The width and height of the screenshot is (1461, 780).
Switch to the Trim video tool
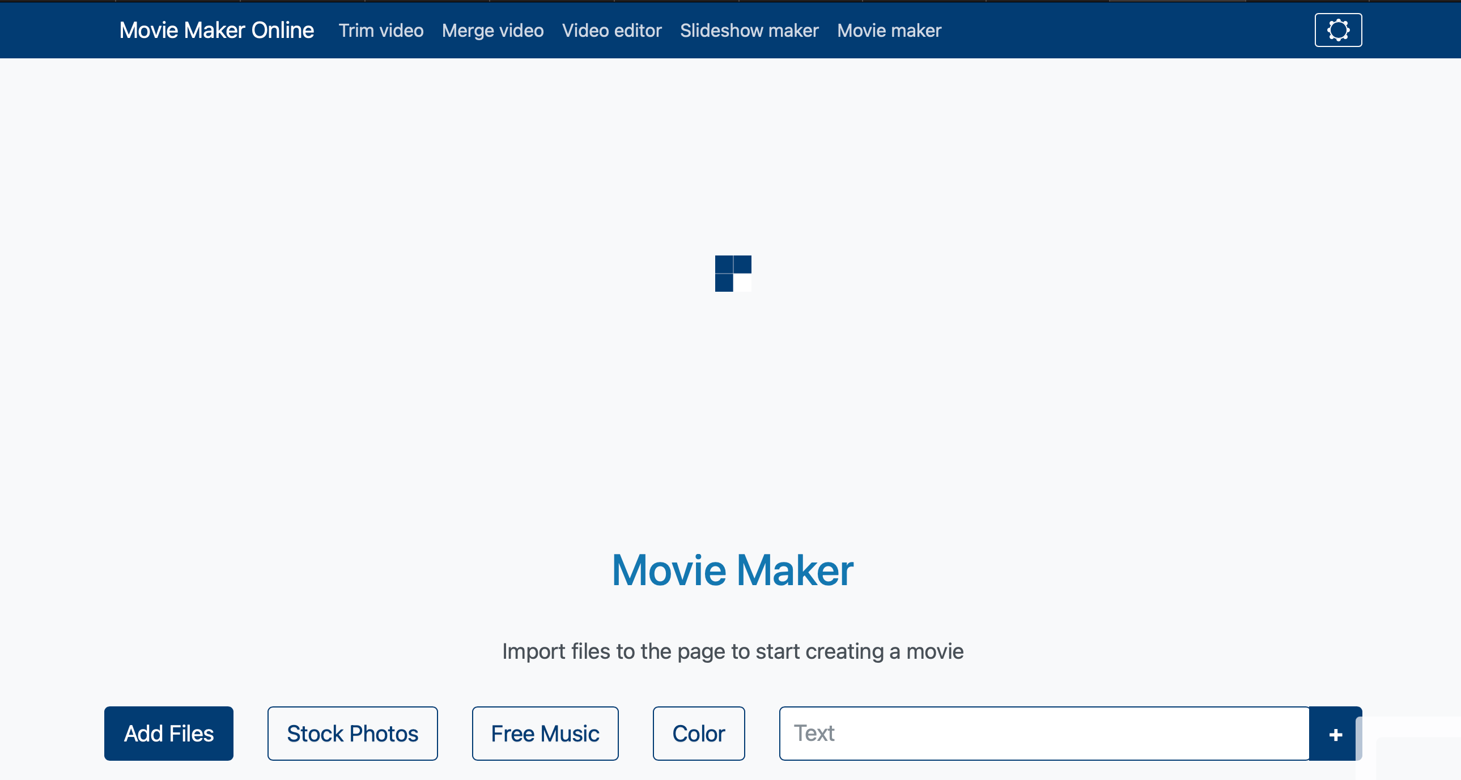coord(381,31)
